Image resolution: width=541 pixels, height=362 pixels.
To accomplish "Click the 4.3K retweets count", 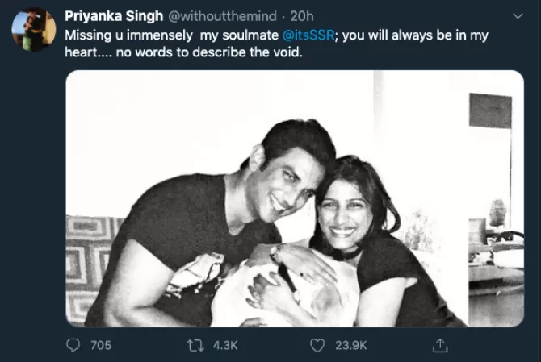I will (225, 345).
